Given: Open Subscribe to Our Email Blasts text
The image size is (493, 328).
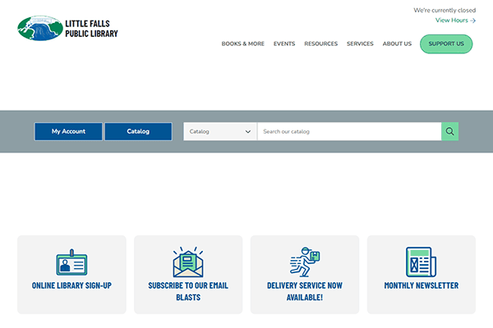Looking at the screenshot, I should click(x=188, y=291).
